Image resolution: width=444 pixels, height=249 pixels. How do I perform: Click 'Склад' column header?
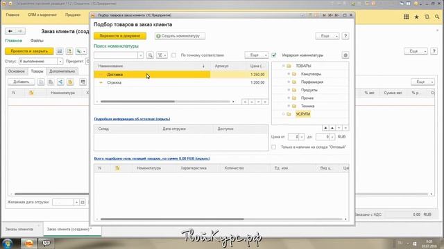[x=126, y=129]
